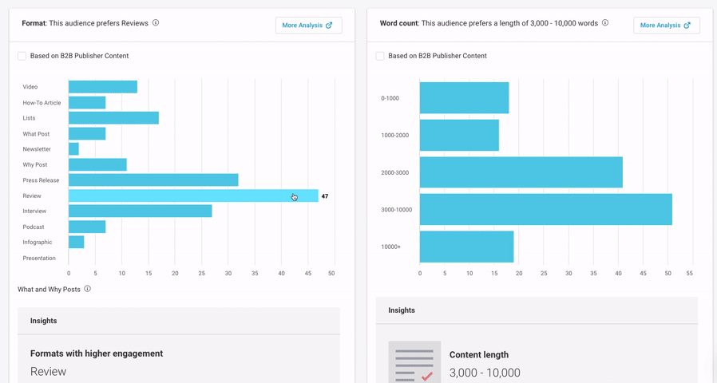Screen dimensions: 717x383
Task: Click the 0-1000 word count bar
Action: point(464,98)
